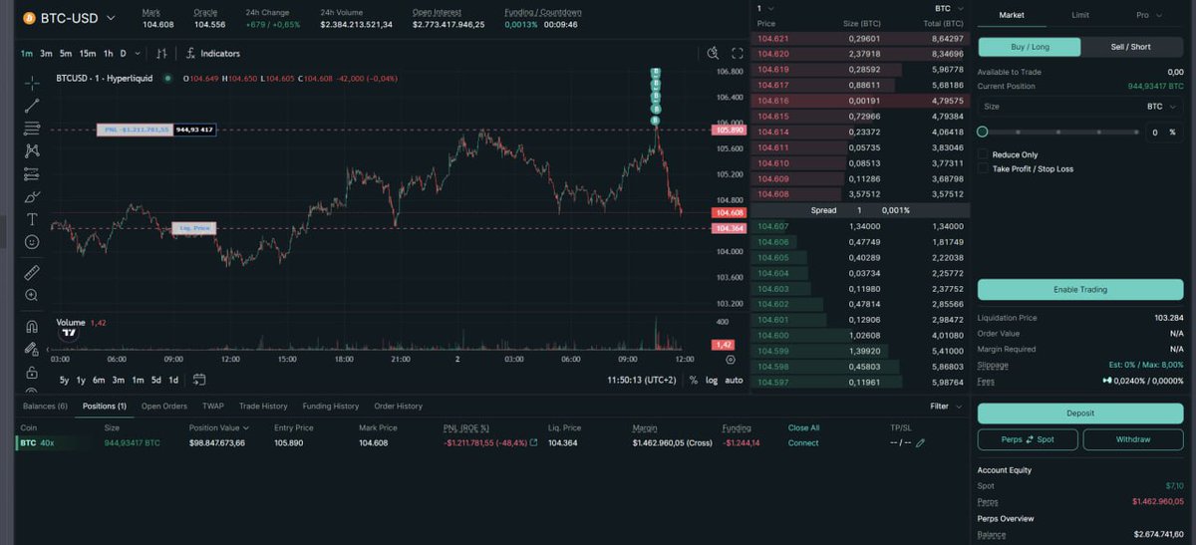Image resolution: width=1196 pixels, height=545 pixels.
Task: Open the chart quick search icon
Action: coord(713,53)
